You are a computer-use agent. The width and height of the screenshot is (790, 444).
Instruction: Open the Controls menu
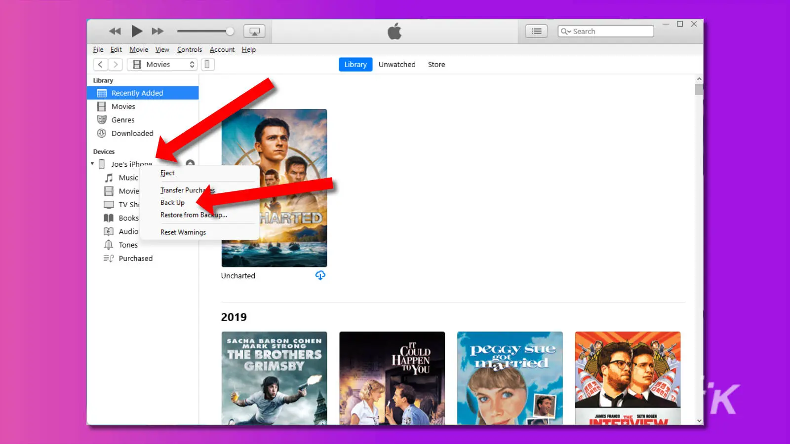(190, 49)
